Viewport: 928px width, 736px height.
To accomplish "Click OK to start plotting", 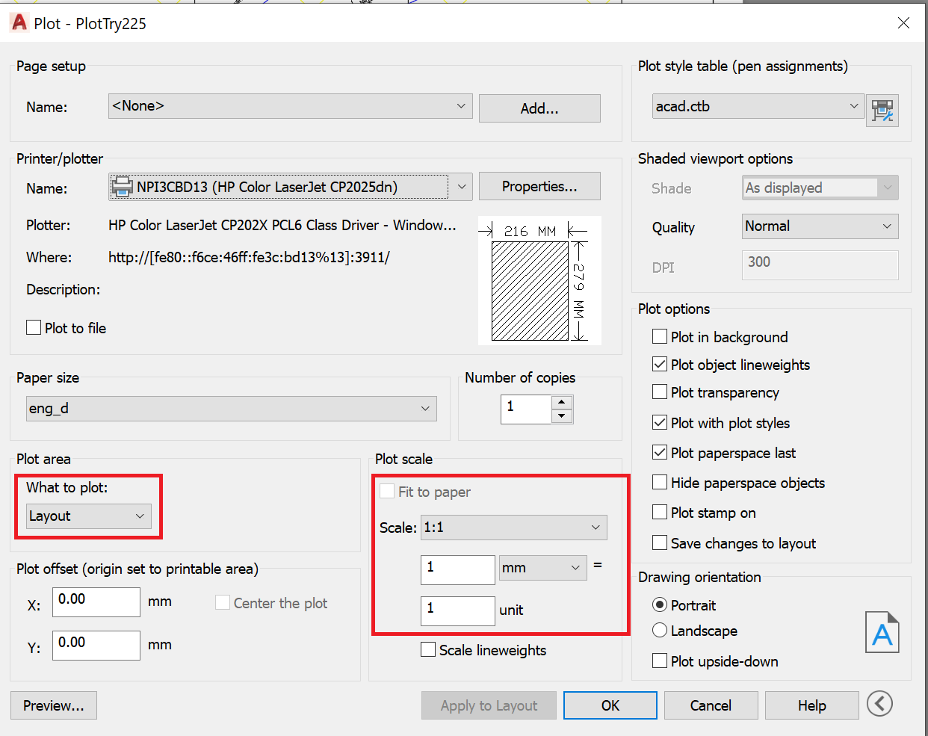I will (610, 705).
